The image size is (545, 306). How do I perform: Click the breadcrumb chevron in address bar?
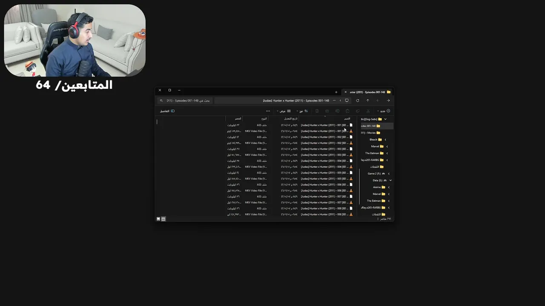(x=340, y=101)
